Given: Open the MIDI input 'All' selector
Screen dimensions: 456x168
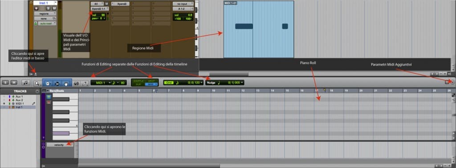Looking at the screenshot, I should [x=97, y=4].
